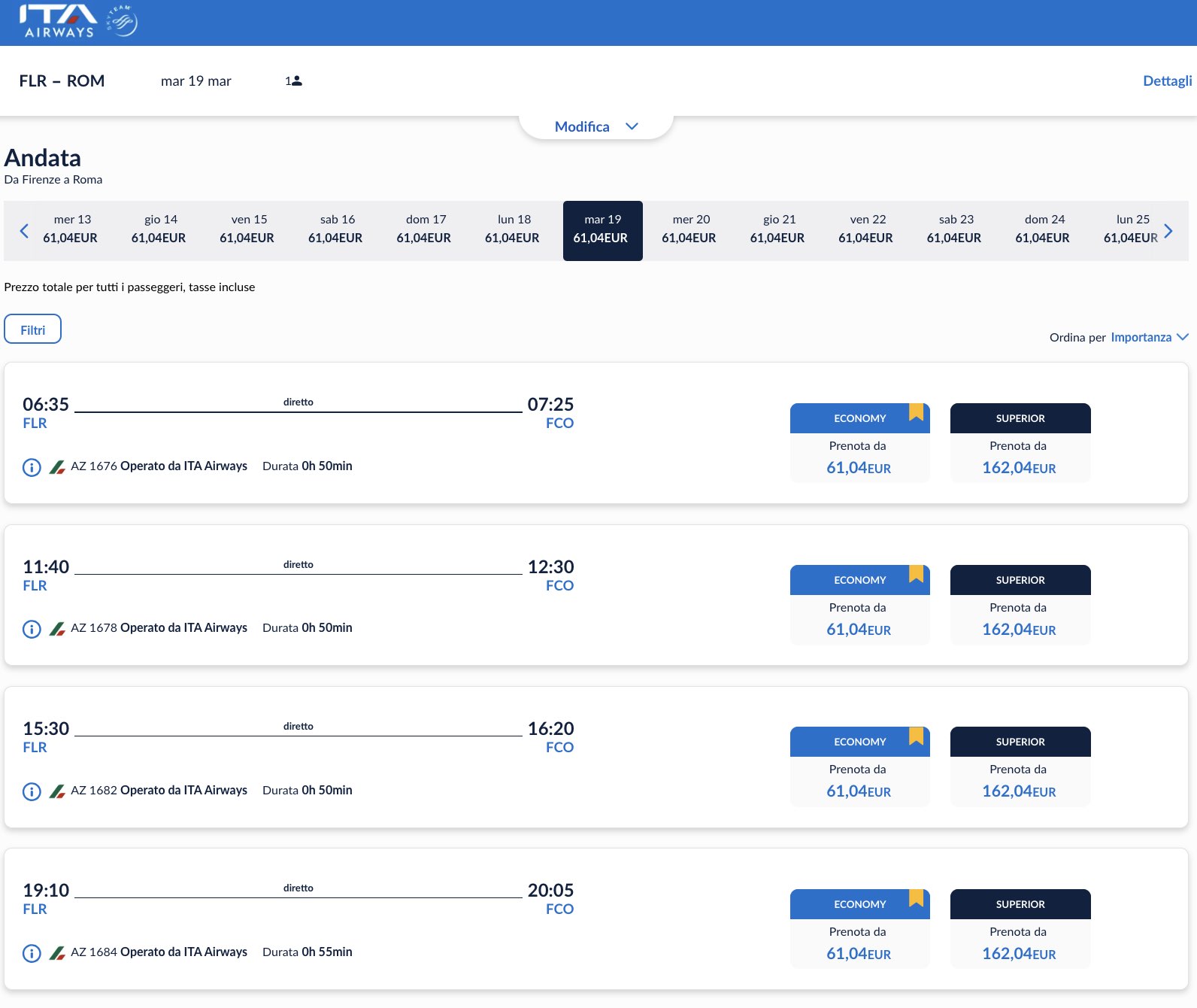Open info icon for flight AZ 1676
The image size is (1197, 1008).
32,467
